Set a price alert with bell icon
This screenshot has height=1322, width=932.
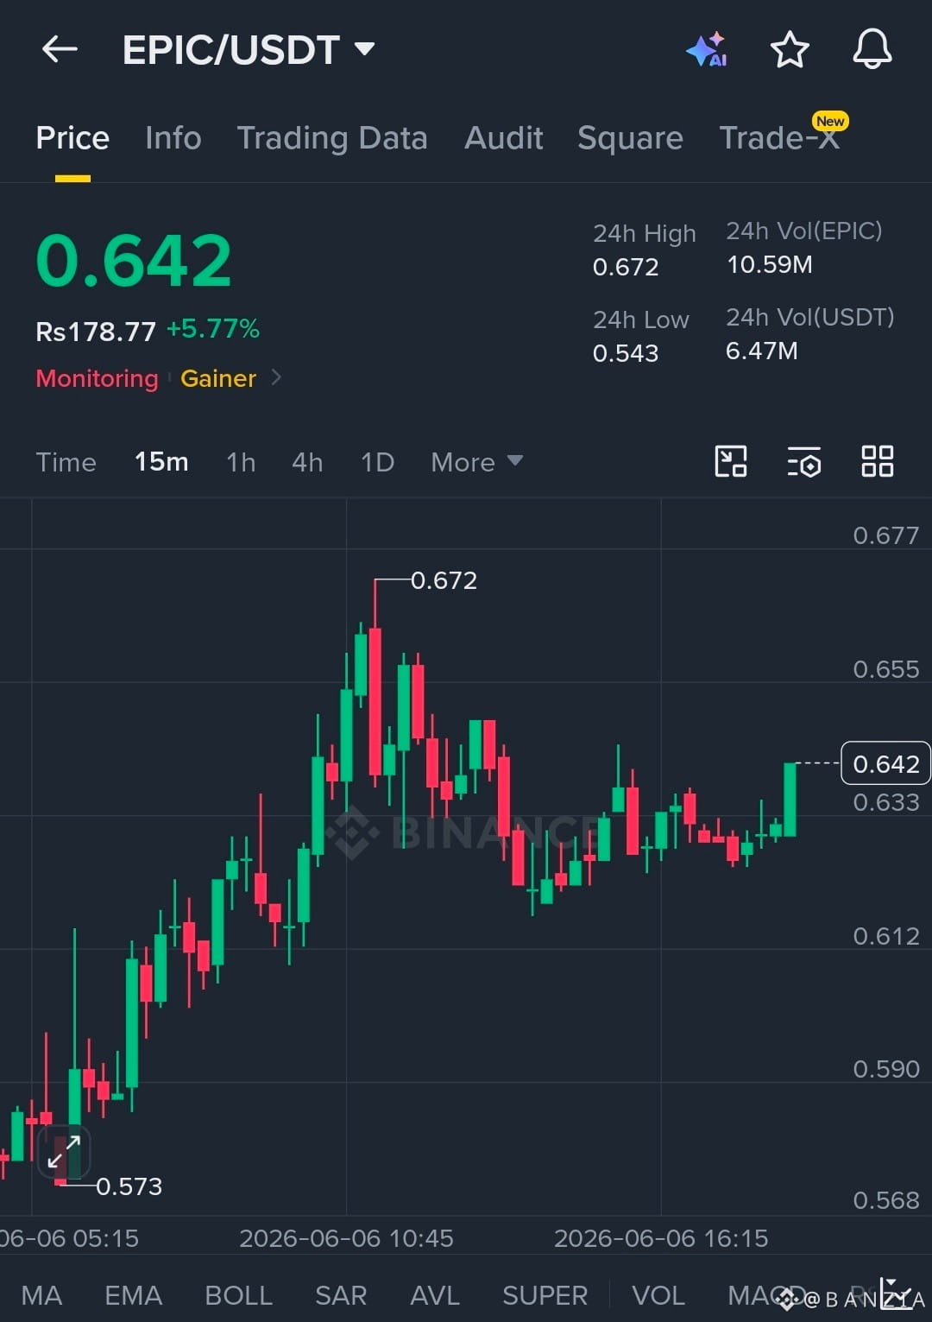(872, 49)
